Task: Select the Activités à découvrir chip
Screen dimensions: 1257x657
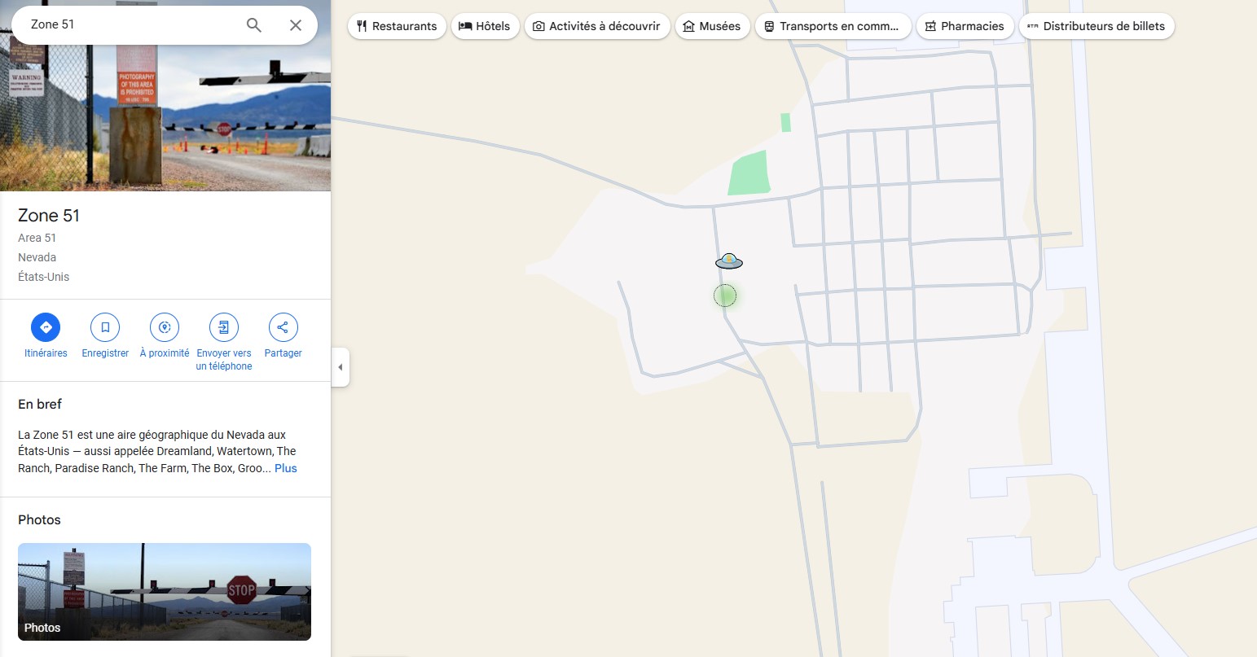Action: click(597, 26)
